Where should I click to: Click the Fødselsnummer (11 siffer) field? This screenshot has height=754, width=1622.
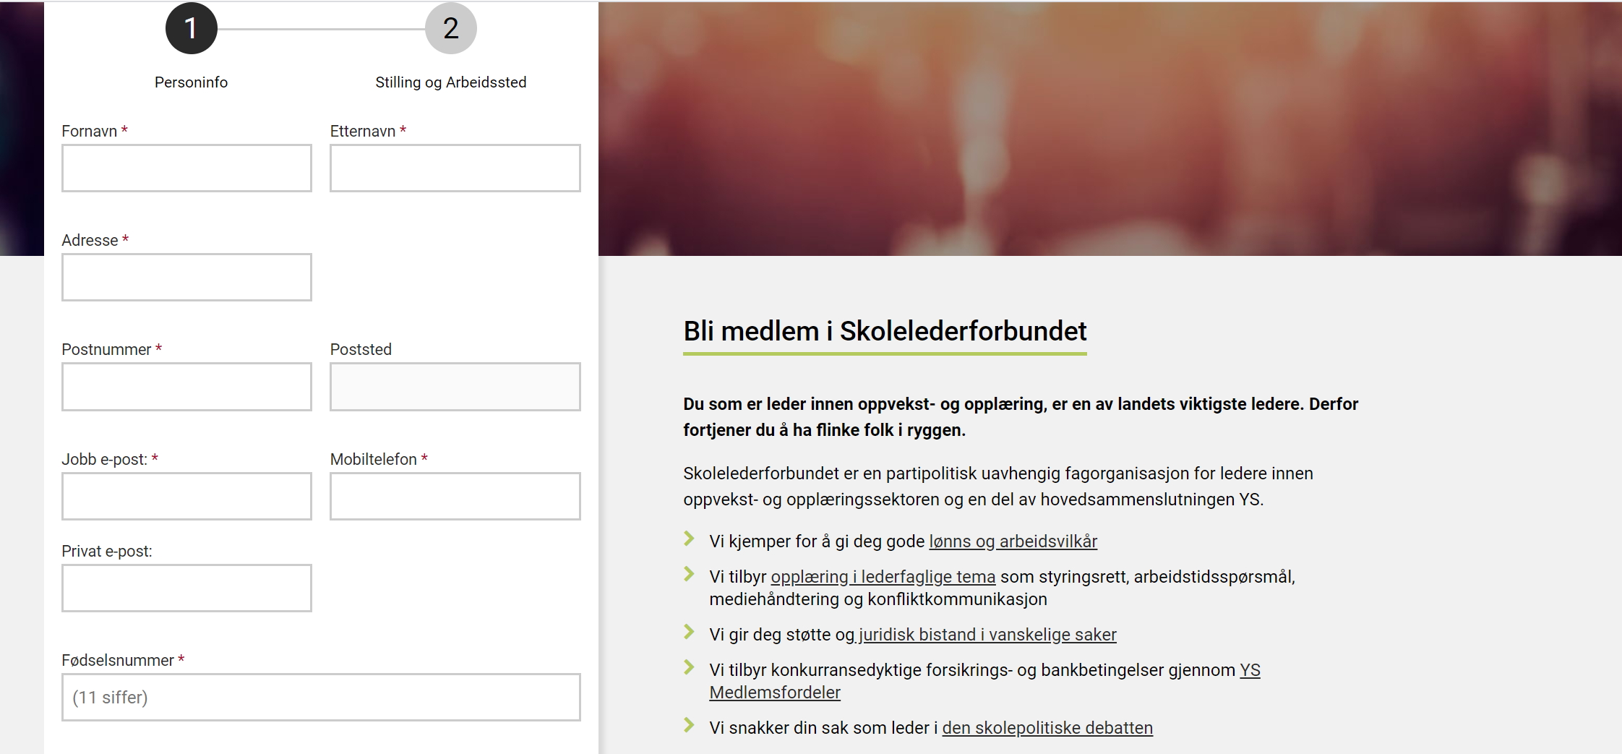(321, 697)
